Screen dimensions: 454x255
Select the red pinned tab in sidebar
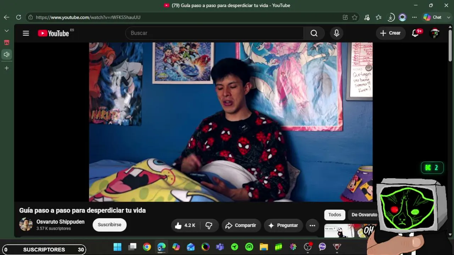coord(6,42)
